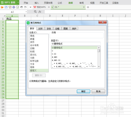Click the save disk icon
The width and height of the screenshot is (131, 117).
6,7
